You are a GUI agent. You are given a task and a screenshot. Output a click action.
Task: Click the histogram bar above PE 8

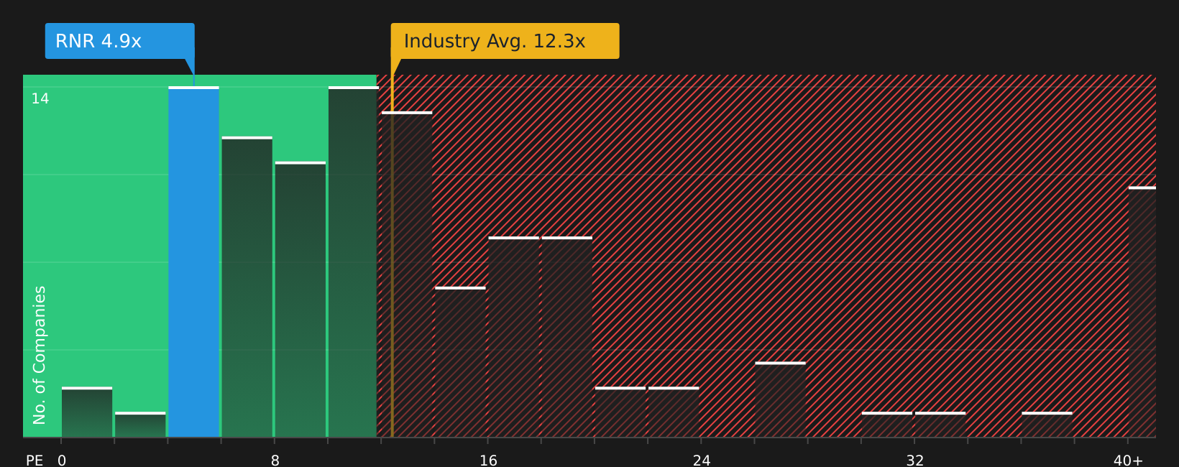pos(300,299)
